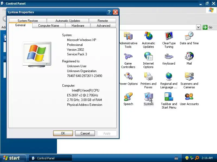Click 'E5-2697 v2 @ 2.70GHz' text
217x162 pixels.
click(82, 95)
